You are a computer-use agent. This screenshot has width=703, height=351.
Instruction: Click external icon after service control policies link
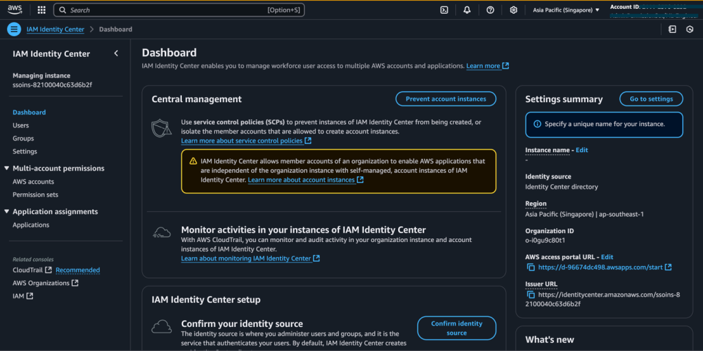click(x=308, y=141)
